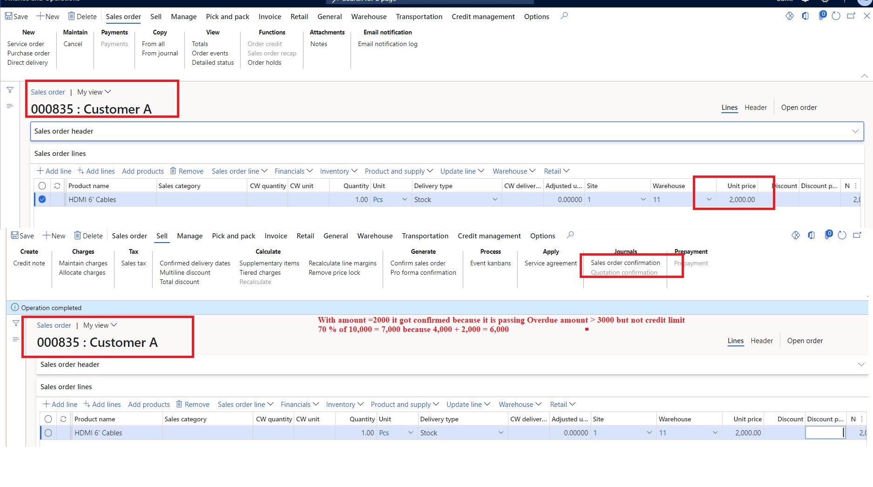The width and height of the screenshot is (873, 487).
Task: Click inside the empty Discount input field
Action: tap(825, 433)
